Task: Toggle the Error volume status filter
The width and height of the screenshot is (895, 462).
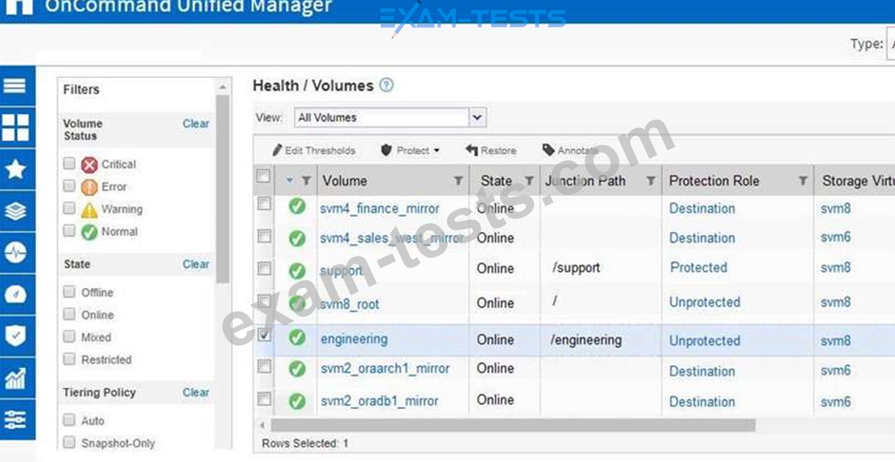Action: (69, 187)
